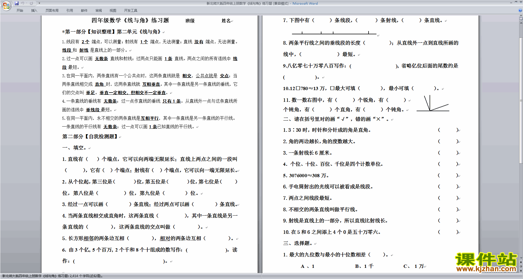Click the 班级 label in the heading
The width and height of the screenshot is (523, 279).
pyautogui.click(x=190, y=21)
